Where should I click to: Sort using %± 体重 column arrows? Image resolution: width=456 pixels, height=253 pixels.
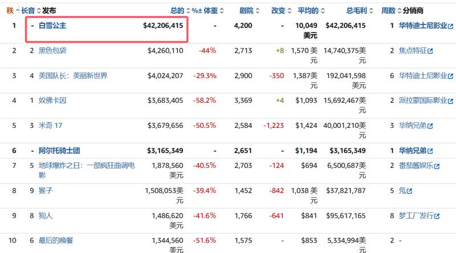pyautogui.click(x=222, y=11)
